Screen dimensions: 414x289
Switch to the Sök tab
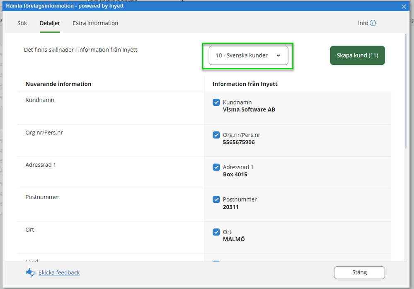(x=22, y=23)
